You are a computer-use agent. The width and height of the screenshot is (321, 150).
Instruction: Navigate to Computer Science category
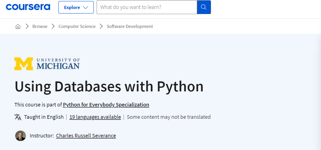pyautogui.click(x=77, y=26)
